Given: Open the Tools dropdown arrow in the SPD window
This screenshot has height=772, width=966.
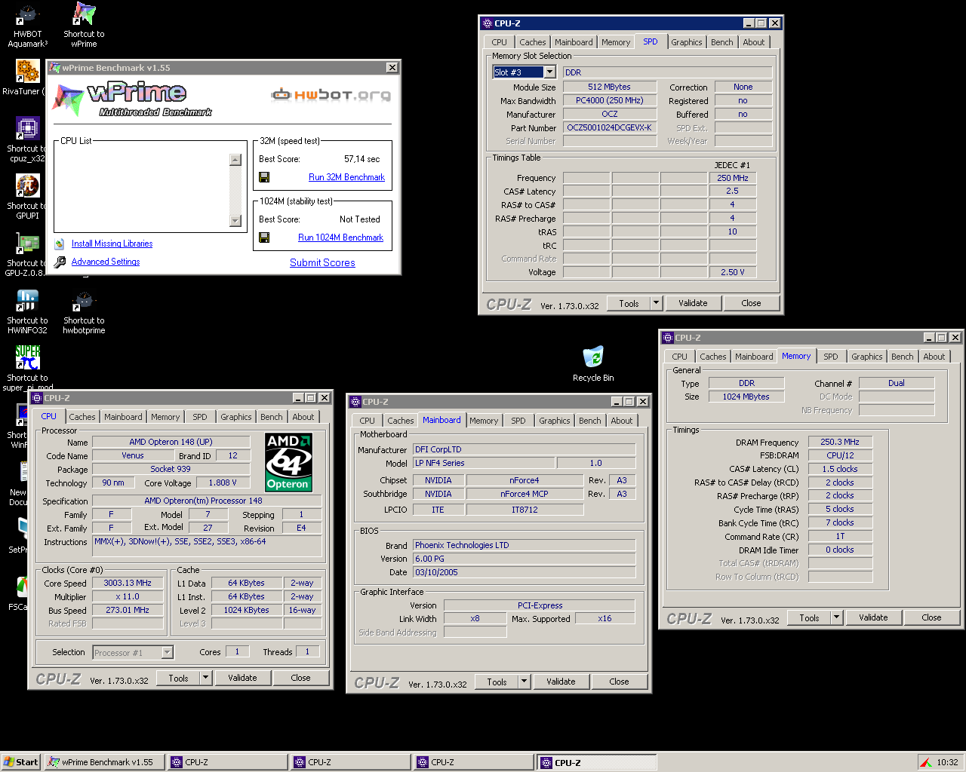Looking at the screenshot, I should coord(656,303).
